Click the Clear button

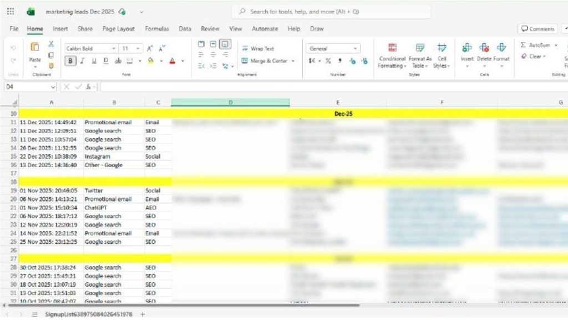point(533,57)
